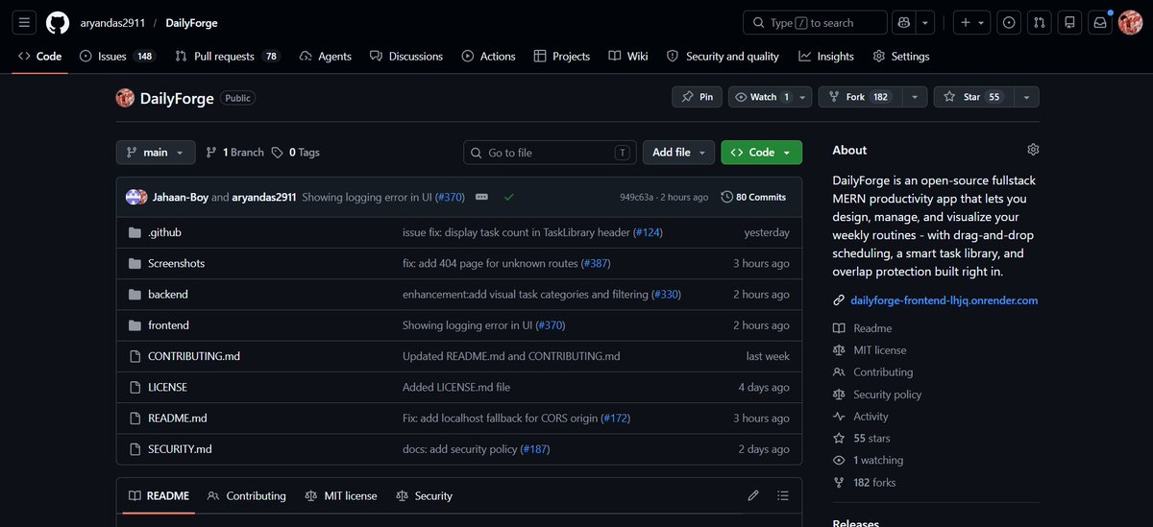Open pull requests icon in top header
The image size is (1153, 527).
click(1040, 23)
